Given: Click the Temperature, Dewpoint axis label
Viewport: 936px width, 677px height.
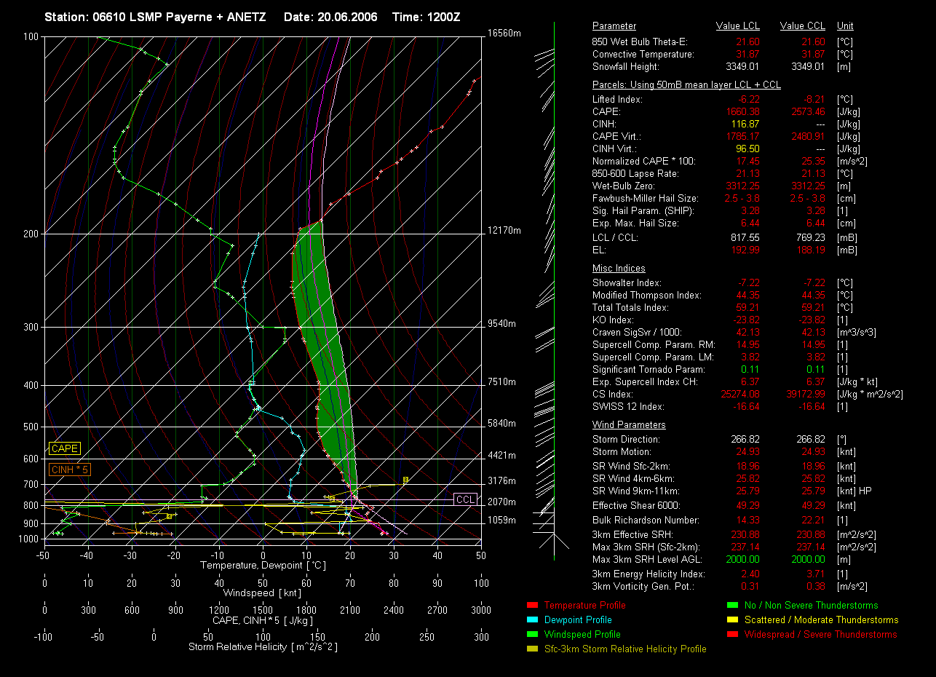Looking at the screenshot, I should coord(262,566).
